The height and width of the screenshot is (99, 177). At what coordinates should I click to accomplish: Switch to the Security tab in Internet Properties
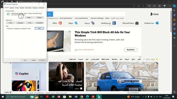pyautogui.click(x=12, y=8)
